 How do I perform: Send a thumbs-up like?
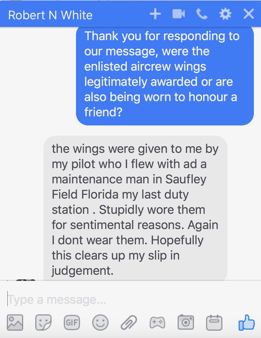coord(246,323)
